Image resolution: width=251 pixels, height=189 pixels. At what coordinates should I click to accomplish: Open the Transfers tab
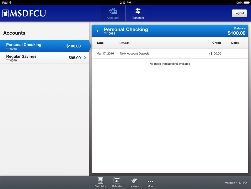(x=138, y=13)
